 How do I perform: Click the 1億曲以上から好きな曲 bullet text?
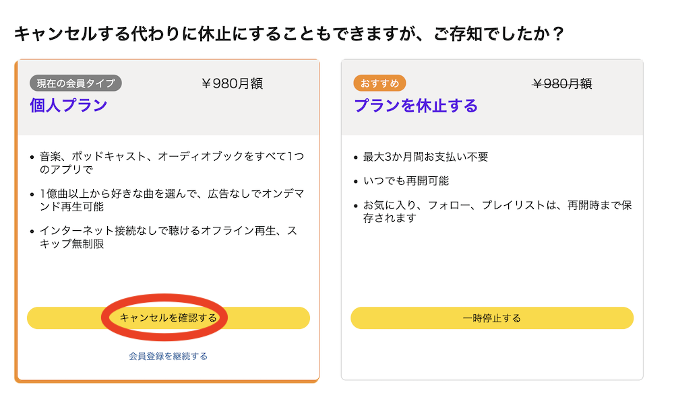click(x=171, y=200)
